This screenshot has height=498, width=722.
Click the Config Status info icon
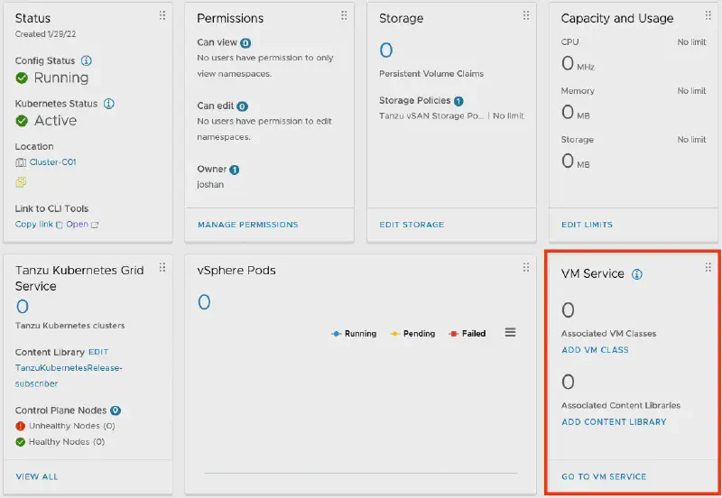(87, 60)
